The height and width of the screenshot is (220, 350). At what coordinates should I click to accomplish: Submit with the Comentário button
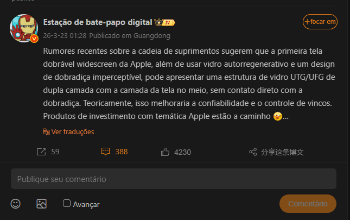(308, 204)
